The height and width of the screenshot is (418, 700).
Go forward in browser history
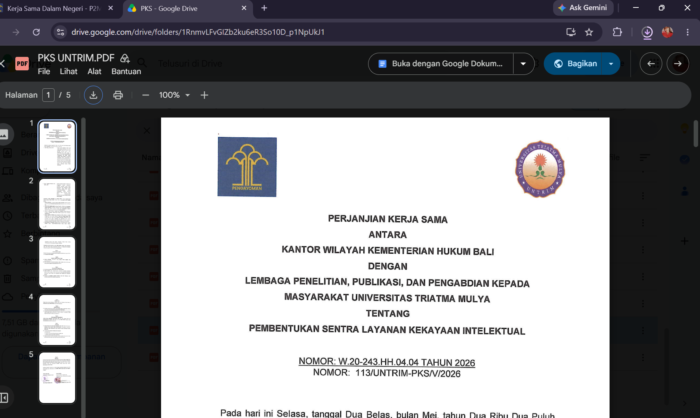click(x=16, y=32)
